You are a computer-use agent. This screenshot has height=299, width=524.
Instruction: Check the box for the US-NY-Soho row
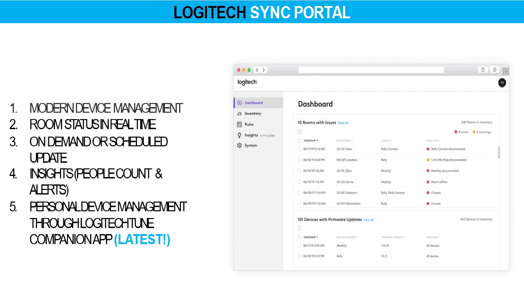click(x=299, y=149)
